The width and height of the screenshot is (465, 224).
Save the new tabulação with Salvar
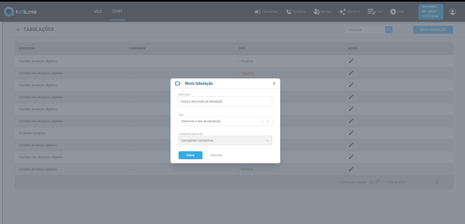click(x=191, y=155)
